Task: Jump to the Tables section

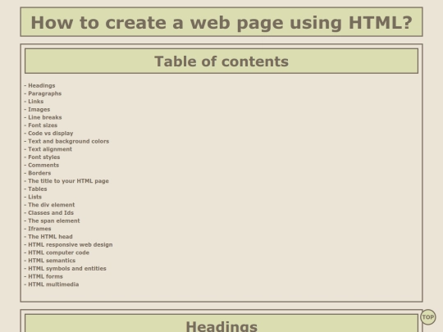Action: (37, 189)
